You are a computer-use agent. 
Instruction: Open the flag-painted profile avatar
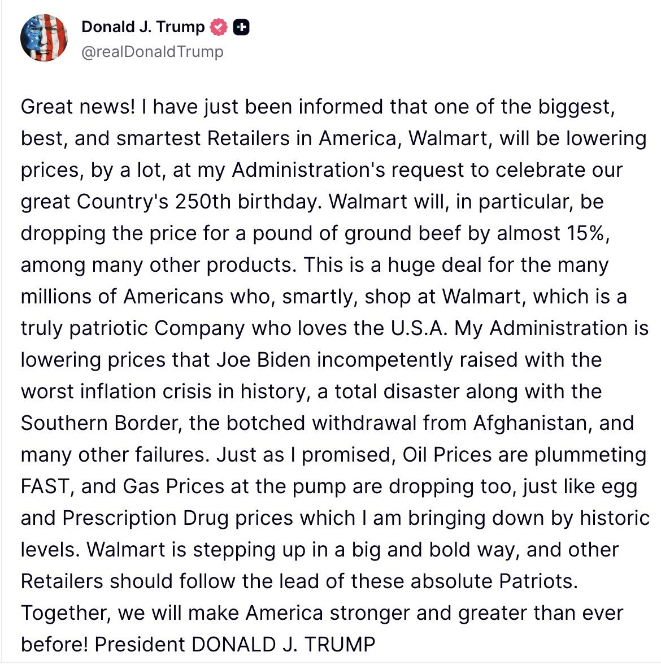44,38
